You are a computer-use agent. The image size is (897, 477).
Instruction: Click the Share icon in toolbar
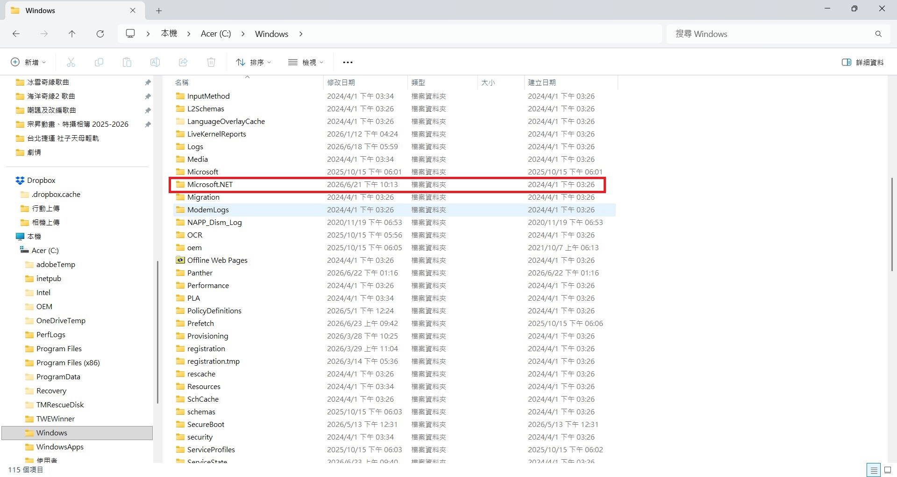tap(183, 62)
